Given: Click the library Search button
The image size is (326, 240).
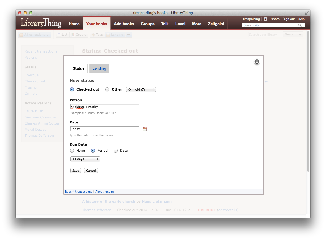Looking at the screenshot, I should [290, 35].
